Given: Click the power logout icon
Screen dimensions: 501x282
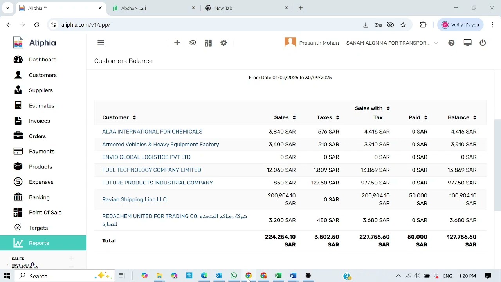Looking at the screenshot, I should (x=483, y=43).
